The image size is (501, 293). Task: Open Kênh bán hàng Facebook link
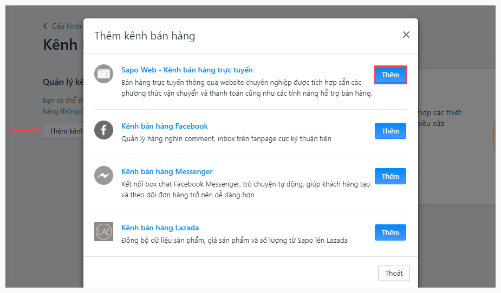pyautogui.click(x=165, y=126)
